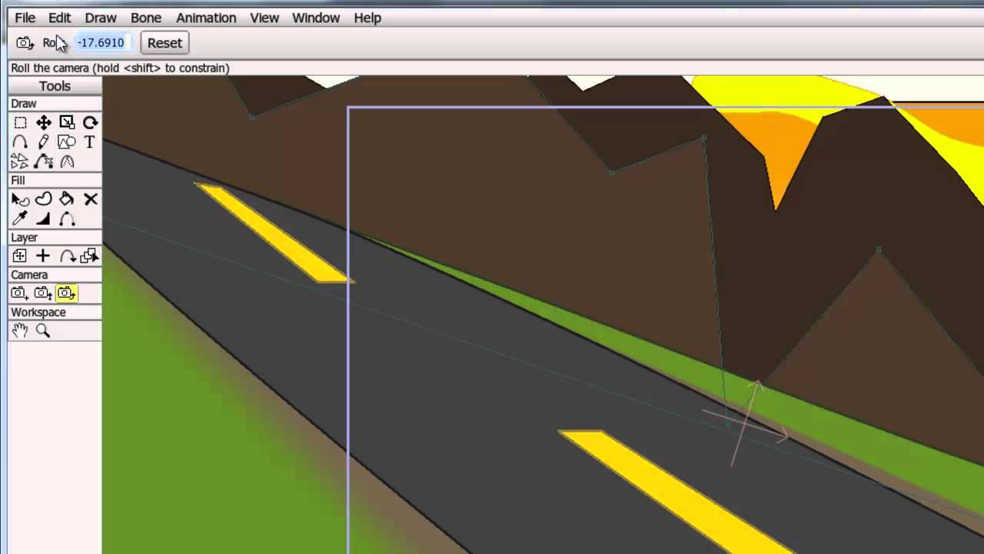Click the Layer section label in Tools

[24, 238]
